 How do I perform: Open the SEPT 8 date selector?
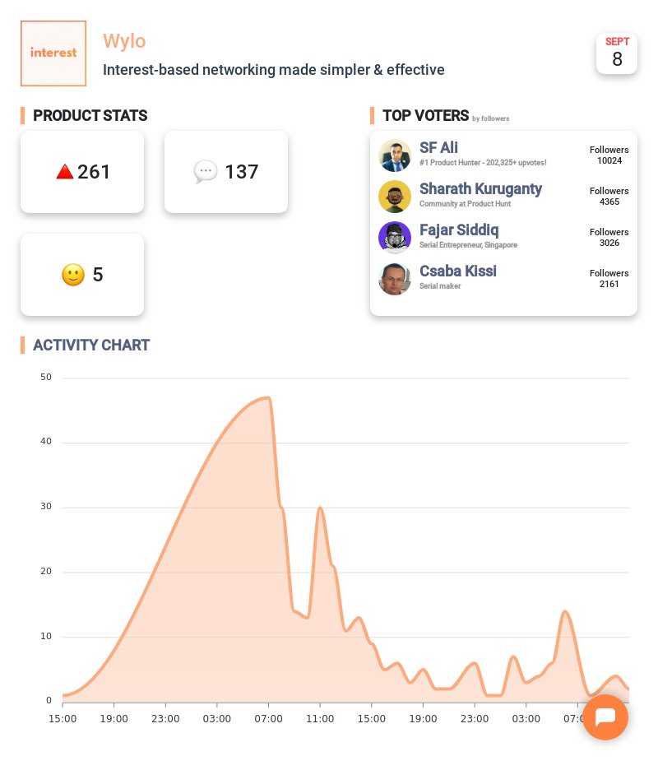(x=617, y=53)
